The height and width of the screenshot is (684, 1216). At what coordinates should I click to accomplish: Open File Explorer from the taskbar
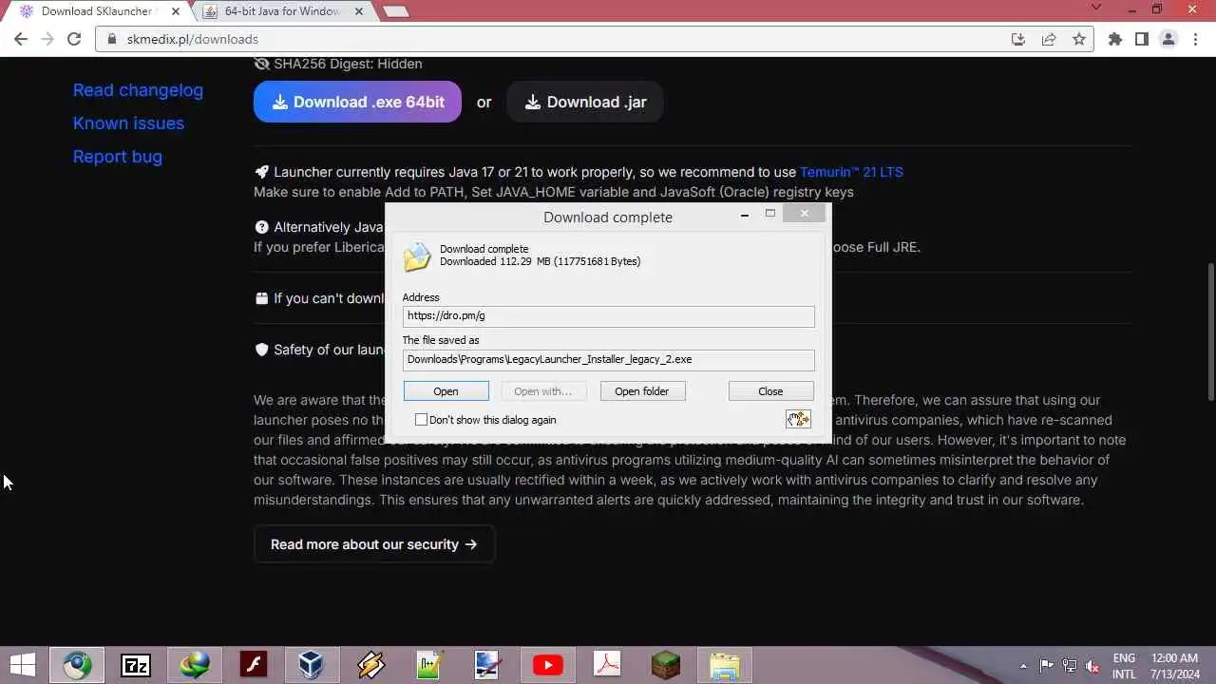click(x=725, y=665)
